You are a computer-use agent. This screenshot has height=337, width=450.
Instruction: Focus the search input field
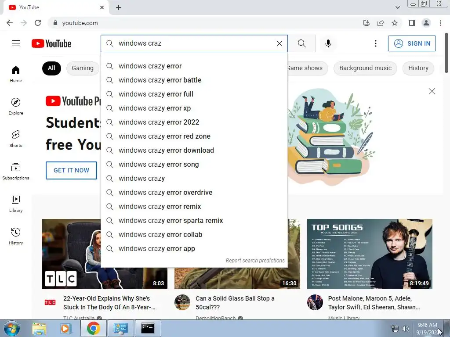click(x=195, y=43)
